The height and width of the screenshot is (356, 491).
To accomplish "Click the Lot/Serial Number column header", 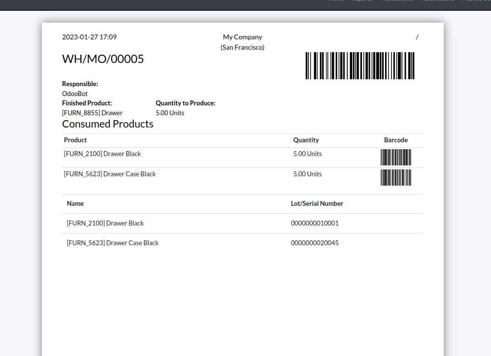I will point(317,203).
